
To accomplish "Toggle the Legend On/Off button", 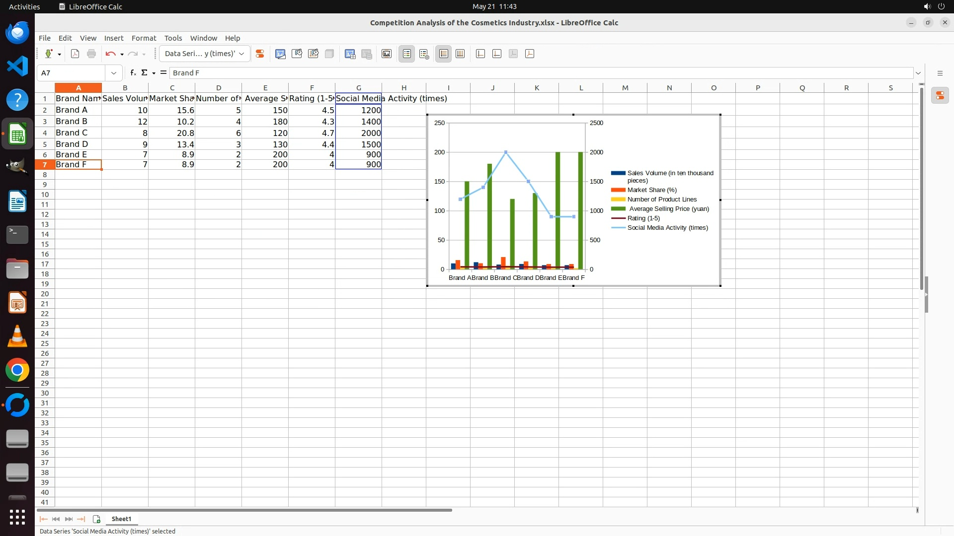I will point(406,54).
